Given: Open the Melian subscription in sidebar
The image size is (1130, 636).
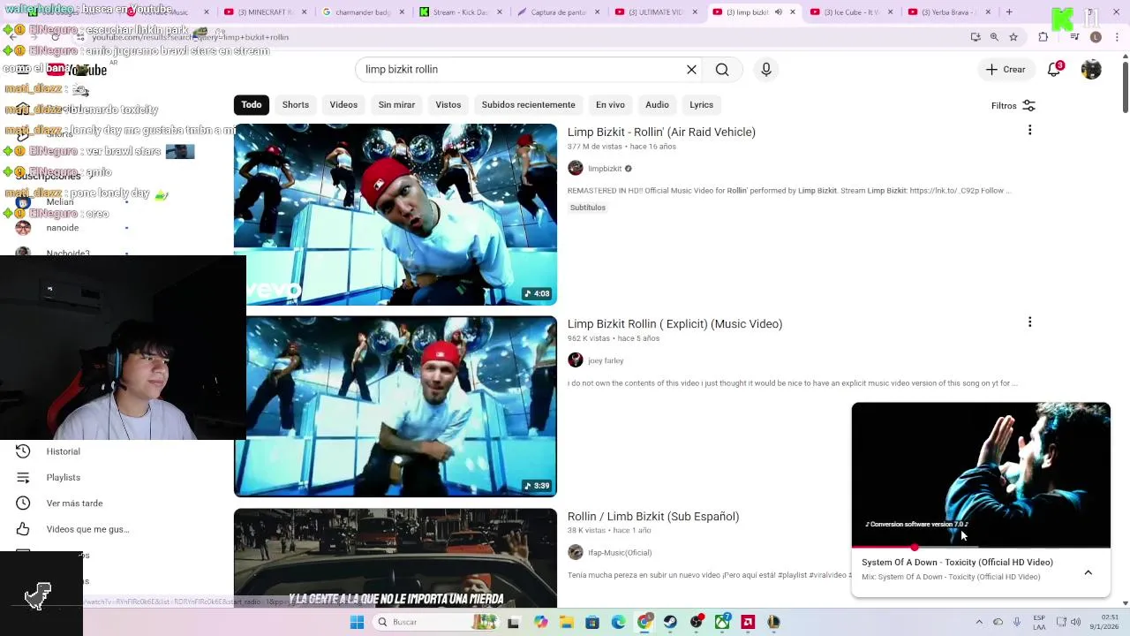Looking at the screenshot, I should coord(60,202).
